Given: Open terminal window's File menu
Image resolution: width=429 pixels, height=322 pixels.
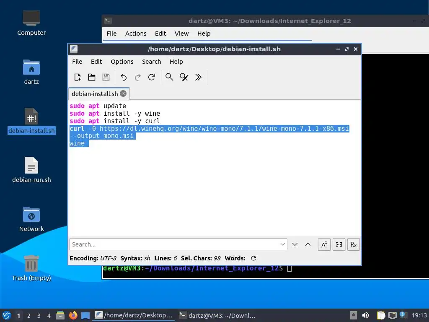Looking at the screenshot, I should [111, 34].
